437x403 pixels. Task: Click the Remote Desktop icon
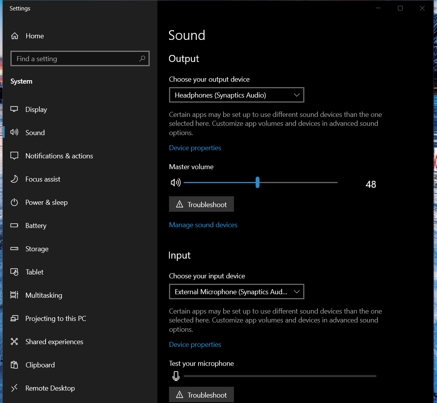click(x=14, y=388)
